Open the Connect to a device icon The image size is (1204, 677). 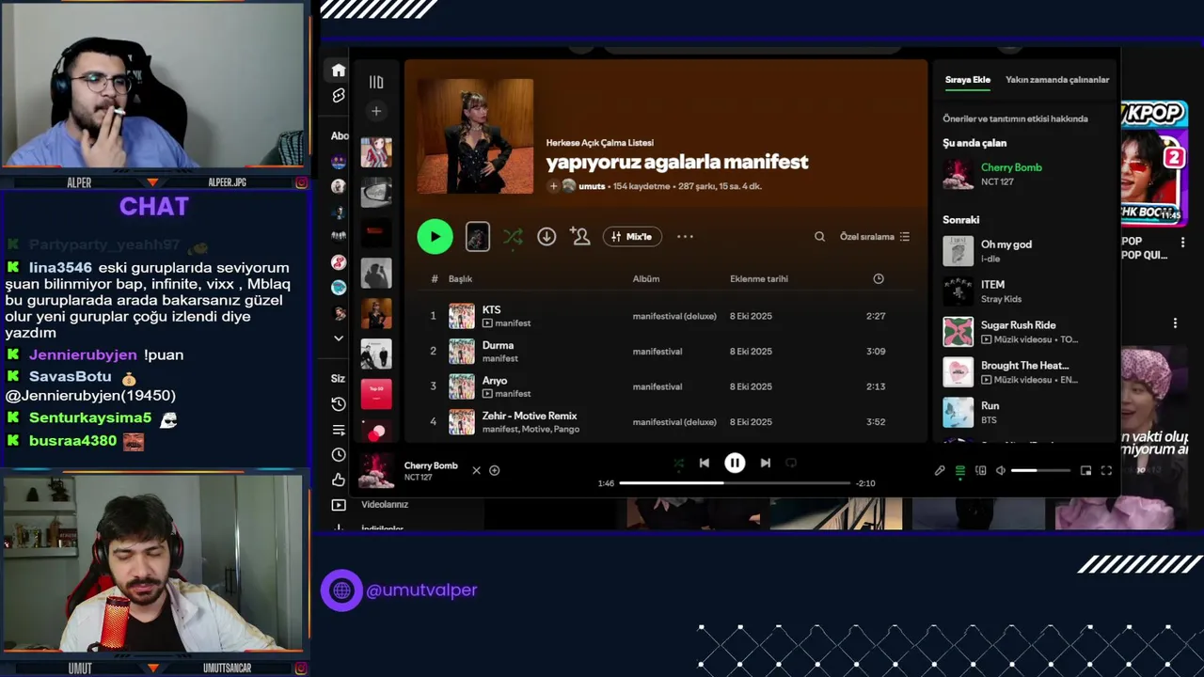pos(981,470)
